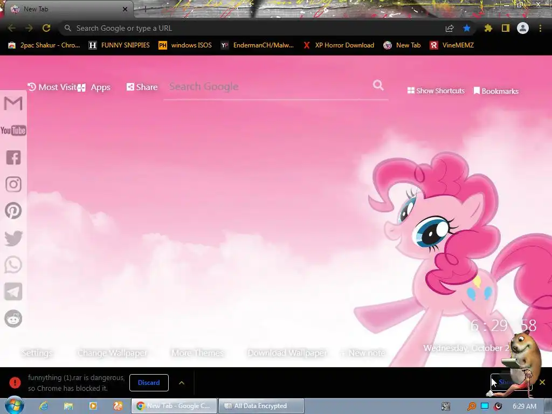Launch Windows Media Player from taskbar
552x414 pixels.
coord(93,406)
